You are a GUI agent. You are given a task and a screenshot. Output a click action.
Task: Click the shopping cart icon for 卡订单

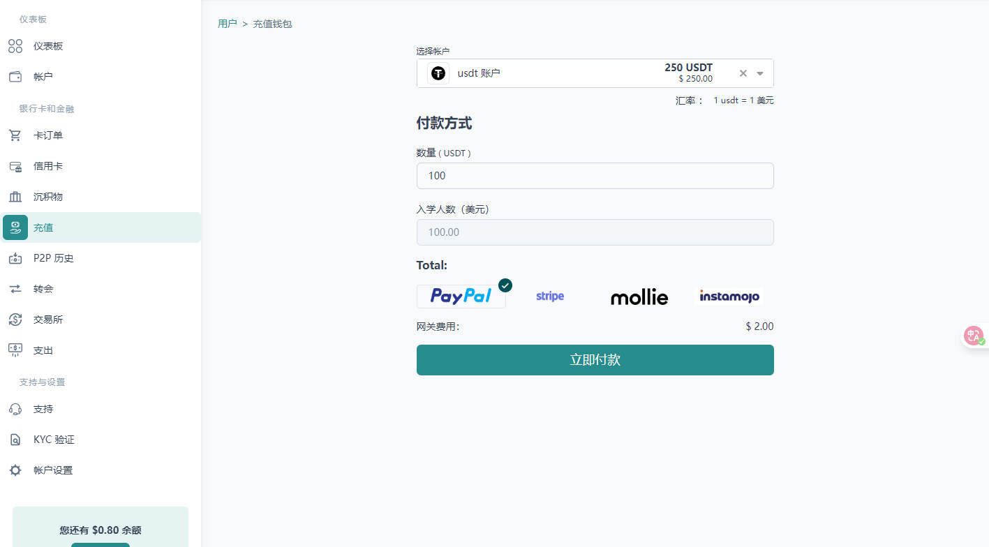(15, 135)
